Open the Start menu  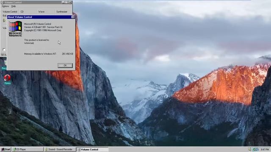coord(6,149)
